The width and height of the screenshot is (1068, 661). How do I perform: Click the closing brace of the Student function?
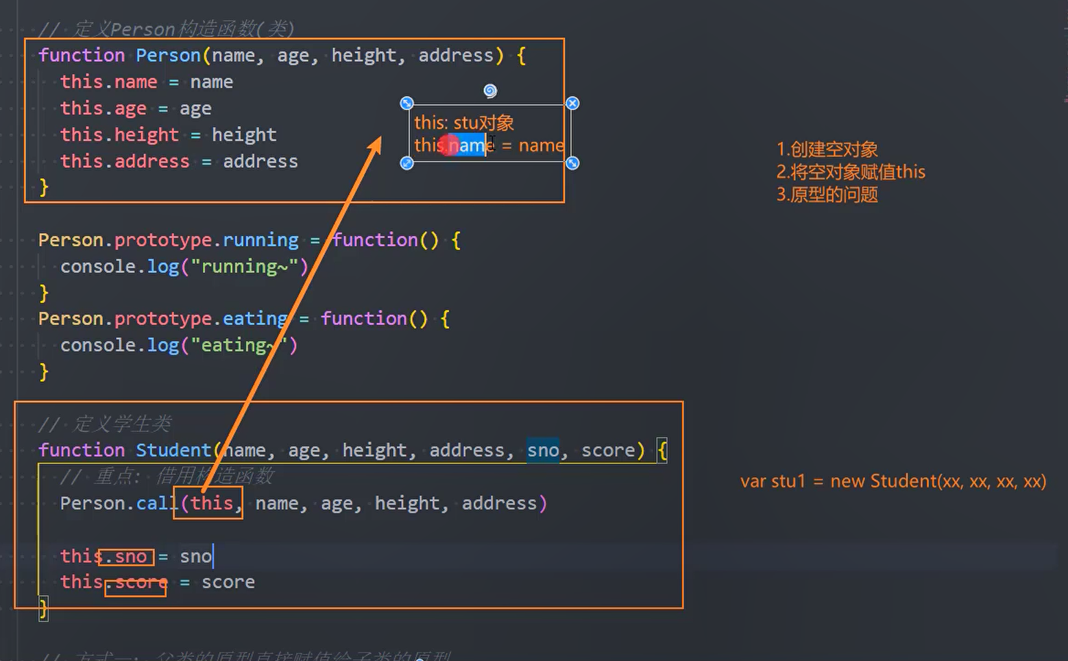tap(43, 608)
